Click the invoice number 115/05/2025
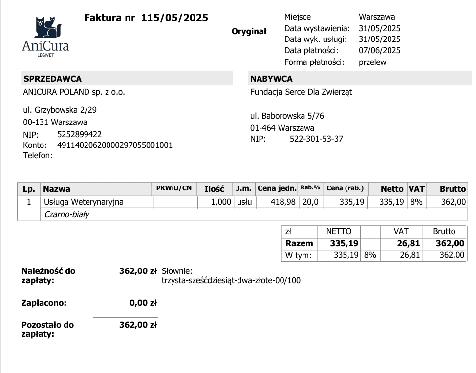Screen dimensions: 476x373 click(x=174, y=18)
